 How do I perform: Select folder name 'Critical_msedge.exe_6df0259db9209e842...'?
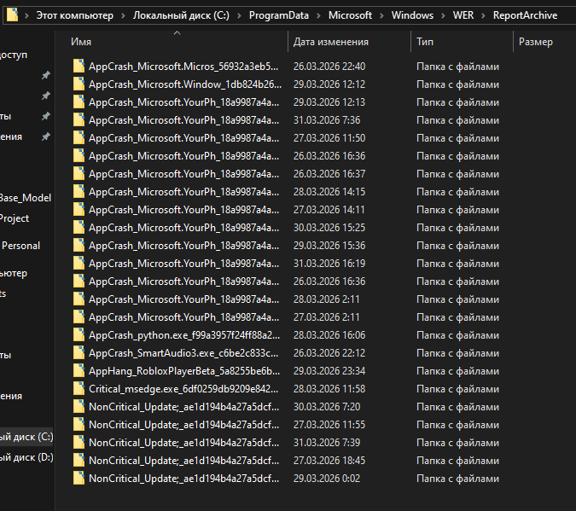183,389
